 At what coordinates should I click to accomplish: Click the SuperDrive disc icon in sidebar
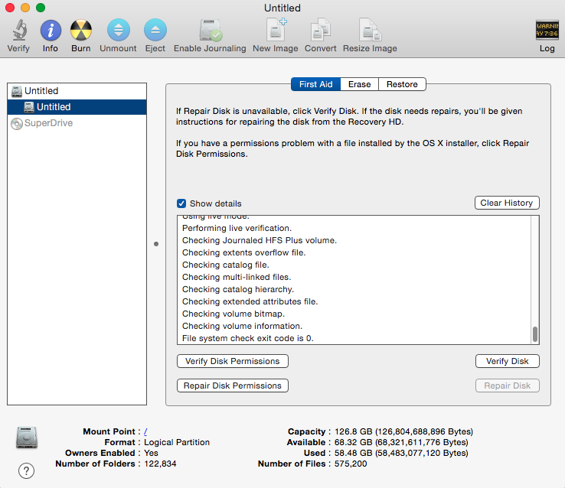[17, 123]
